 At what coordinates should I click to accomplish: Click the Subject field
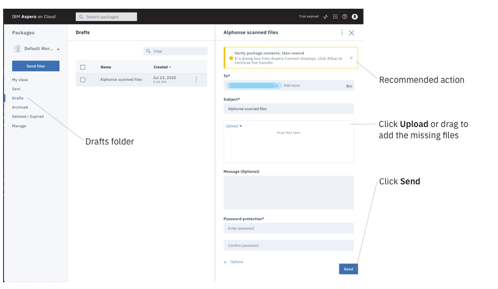(289, 109)
